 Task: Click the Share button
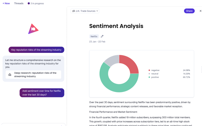coord(189,11)
